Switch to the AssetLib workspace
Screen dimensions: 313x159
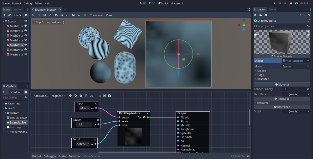(x=177, y=3)
